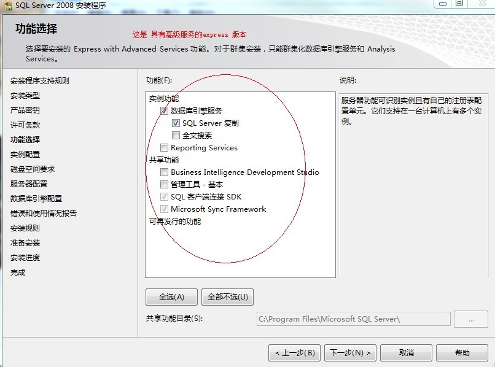The height and width of the screenshot is (367, 495).
Task: Select 实例配置 step in sidebar
Action: click(x=25, y=155)
